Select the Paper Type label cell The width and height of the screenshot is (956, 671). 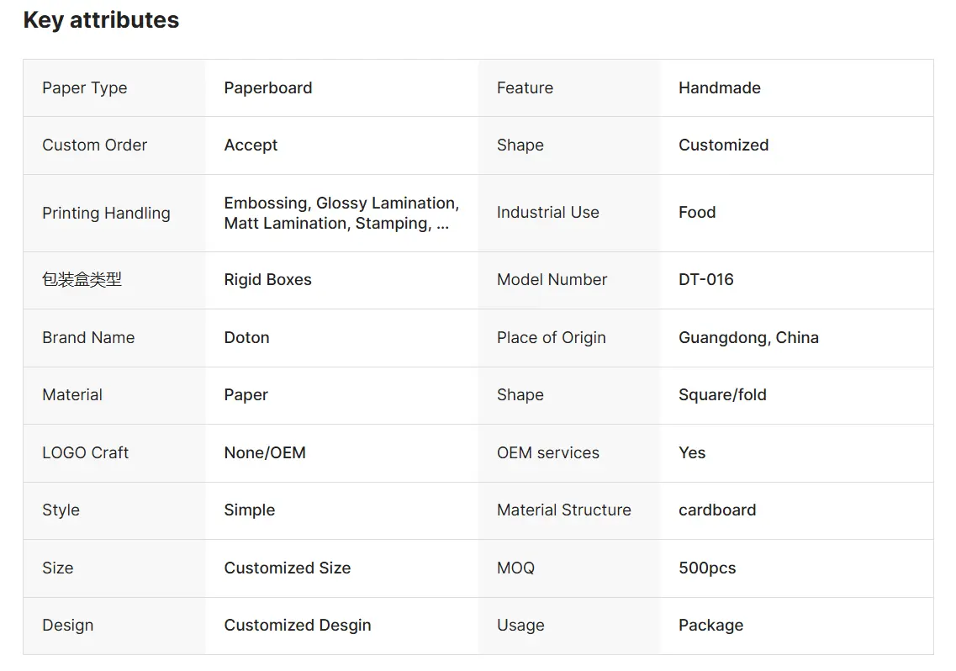pos(114,87)
